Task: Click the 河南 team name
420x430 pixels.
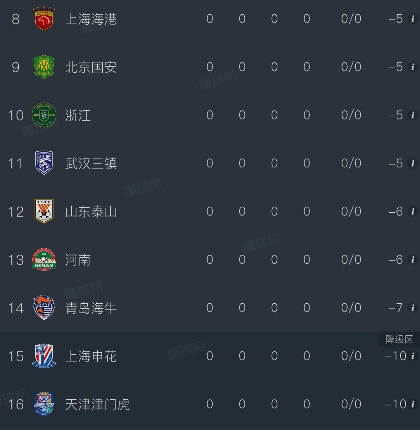Action: click(78, 260)
